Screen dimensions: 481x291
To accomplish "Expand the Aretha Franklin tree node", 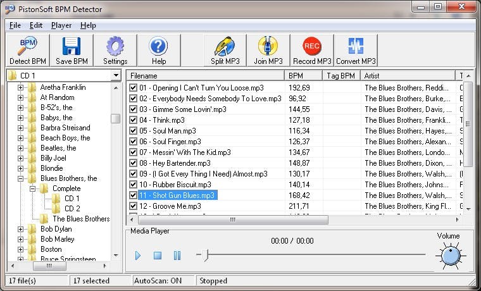I will 20,87.
